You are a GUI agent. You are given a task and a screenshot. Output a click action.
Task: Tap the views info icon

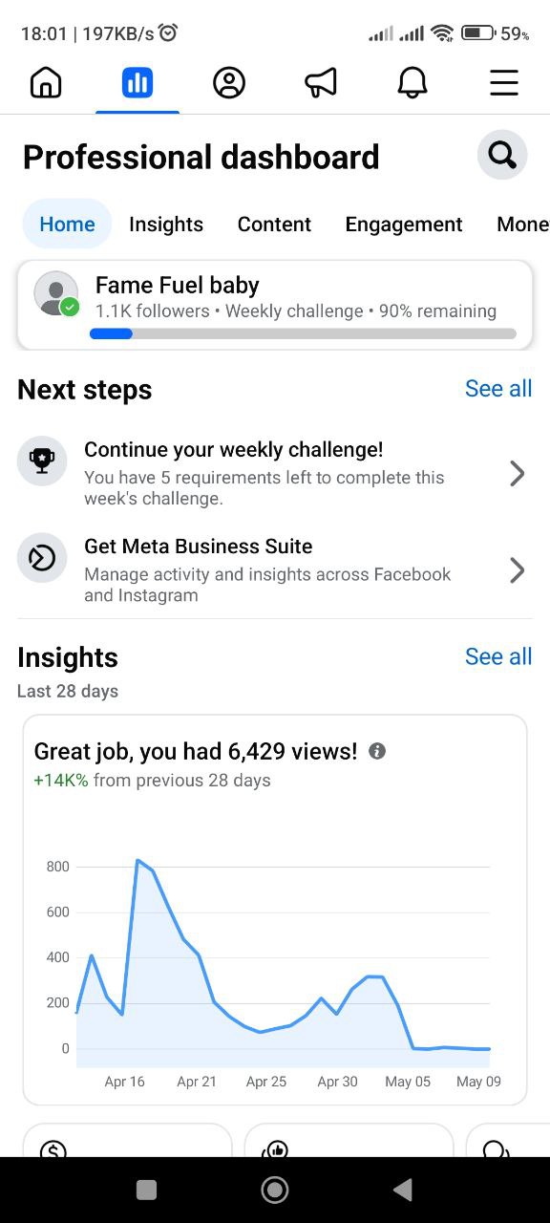click(377, 751)
